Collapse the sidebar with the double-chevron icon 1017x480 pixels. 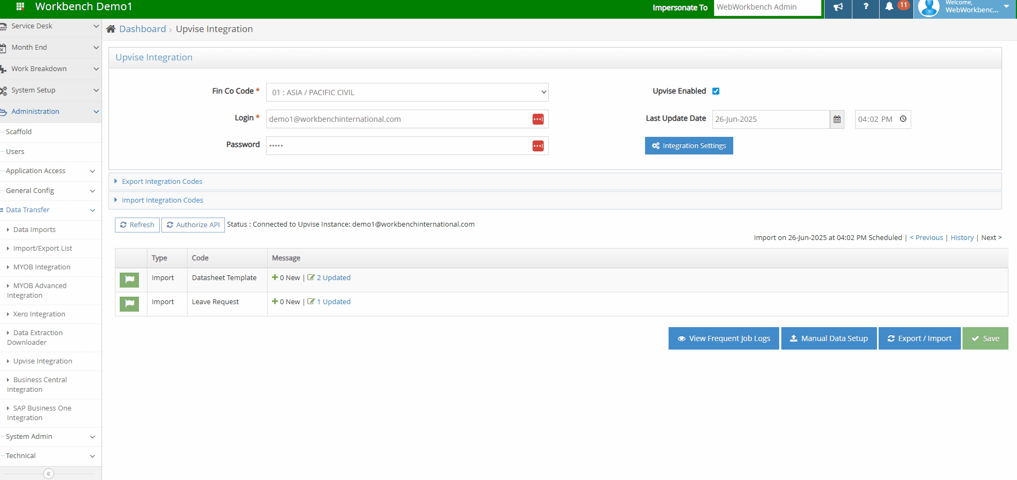[x=49, y=474]
